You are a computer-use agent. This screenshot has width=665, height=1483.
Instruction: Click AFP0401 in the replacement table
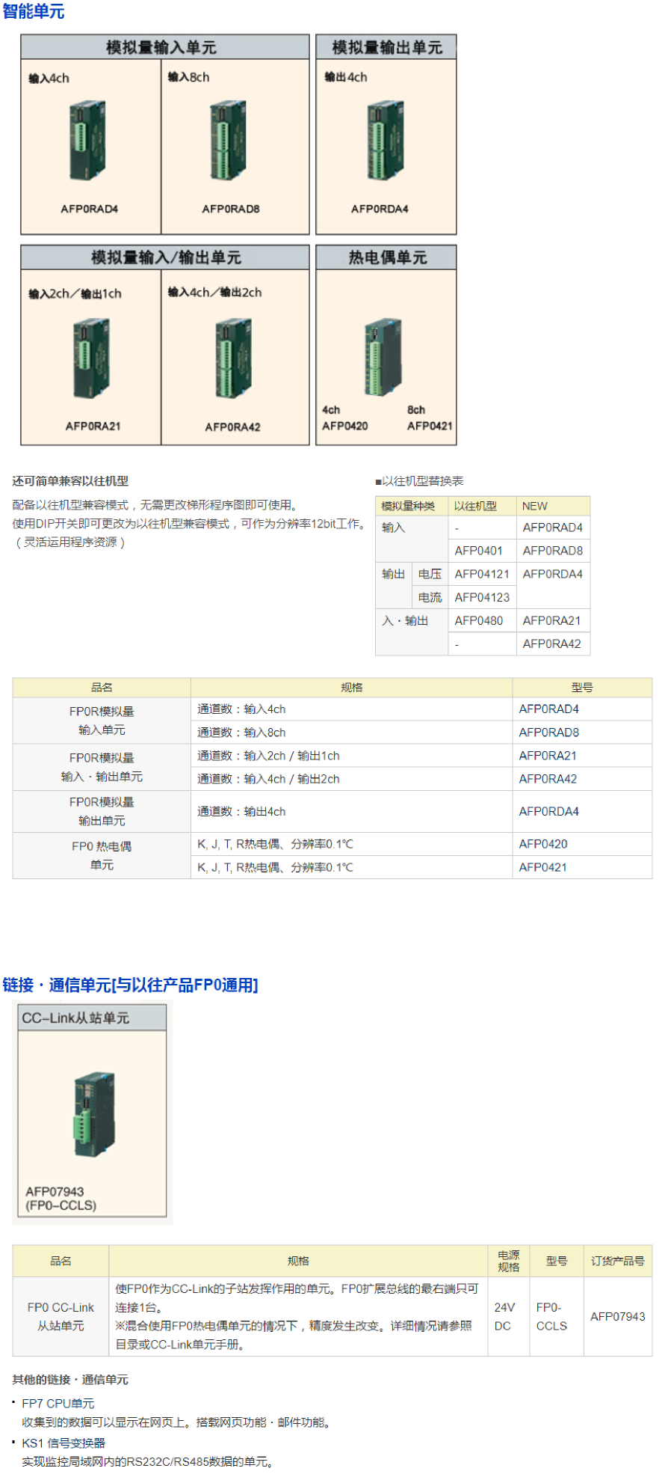478,551
